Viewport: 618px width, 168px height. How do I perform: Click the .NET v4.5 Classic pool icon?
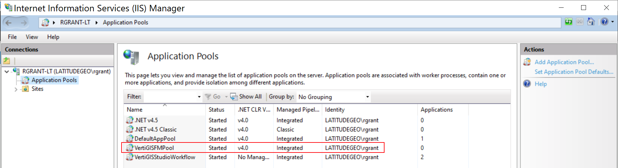point(130,129)
